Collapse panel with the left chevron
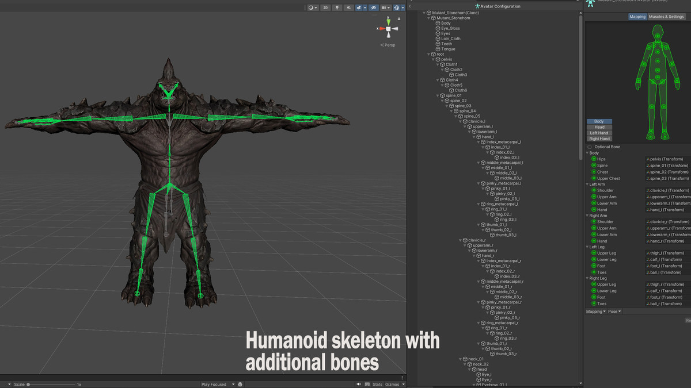 pyautogui.click(x=409, y=6)
